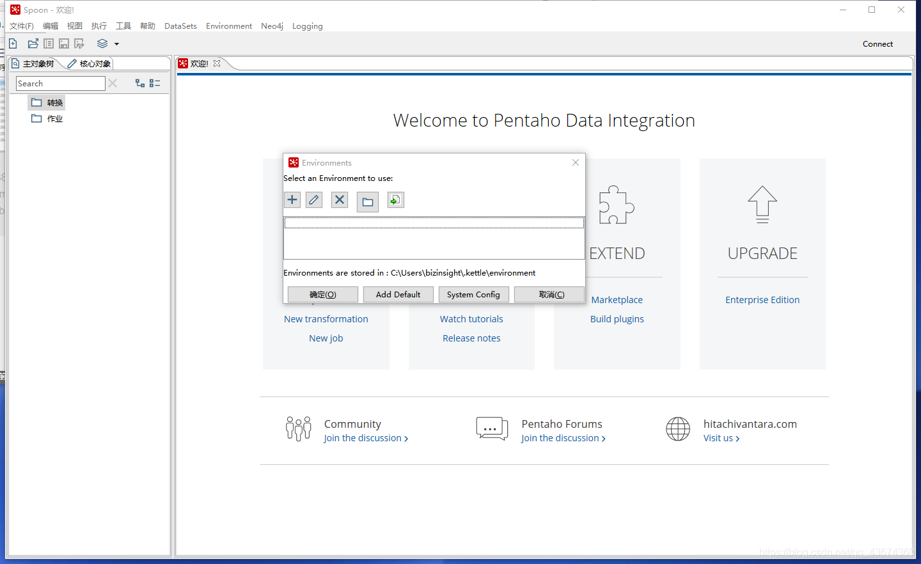Click the Save As toolbar icon

tap(79, 43)
